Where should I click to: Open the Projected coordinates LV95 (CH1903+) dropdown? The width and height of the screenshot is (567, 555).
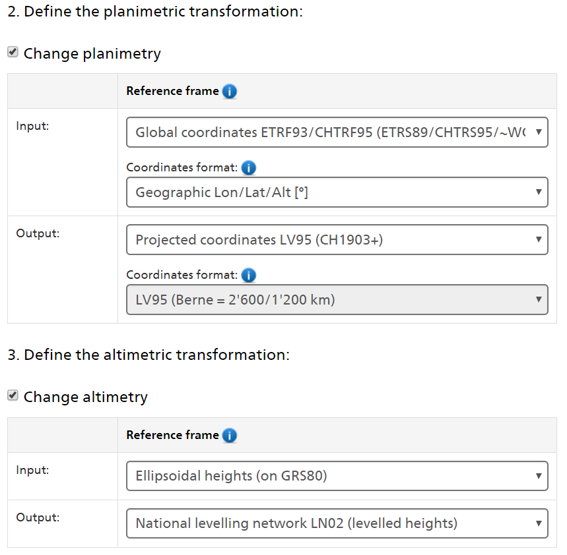point(337,240)
